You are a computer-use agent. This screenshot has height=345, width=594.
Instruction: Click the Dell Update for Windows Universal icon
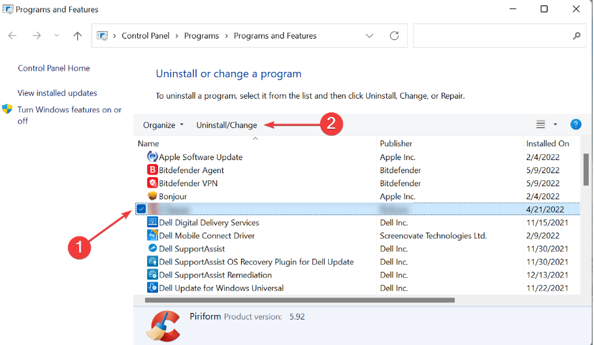153,287
